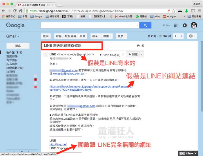Open the browser home page icon
Screen dimensions: 203x156
coord(21,11)
